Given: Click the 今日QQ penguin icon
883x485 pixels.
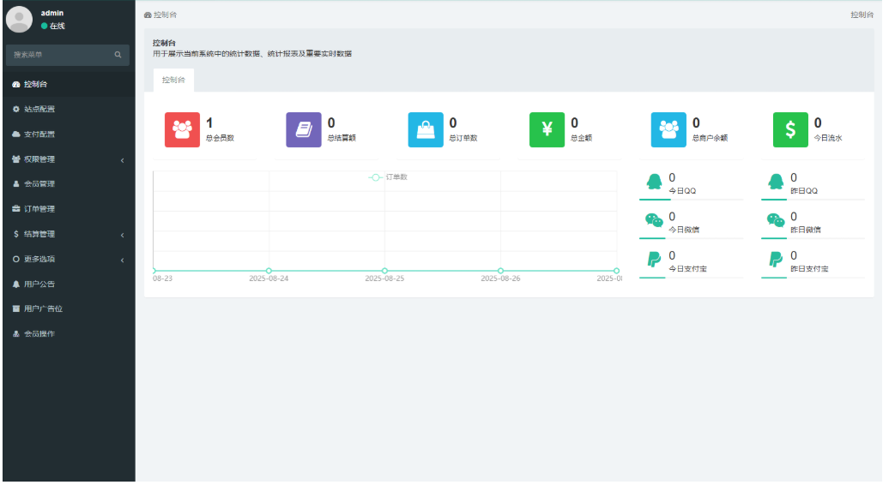Looking at the screenshot, I should tap(654, 181).
